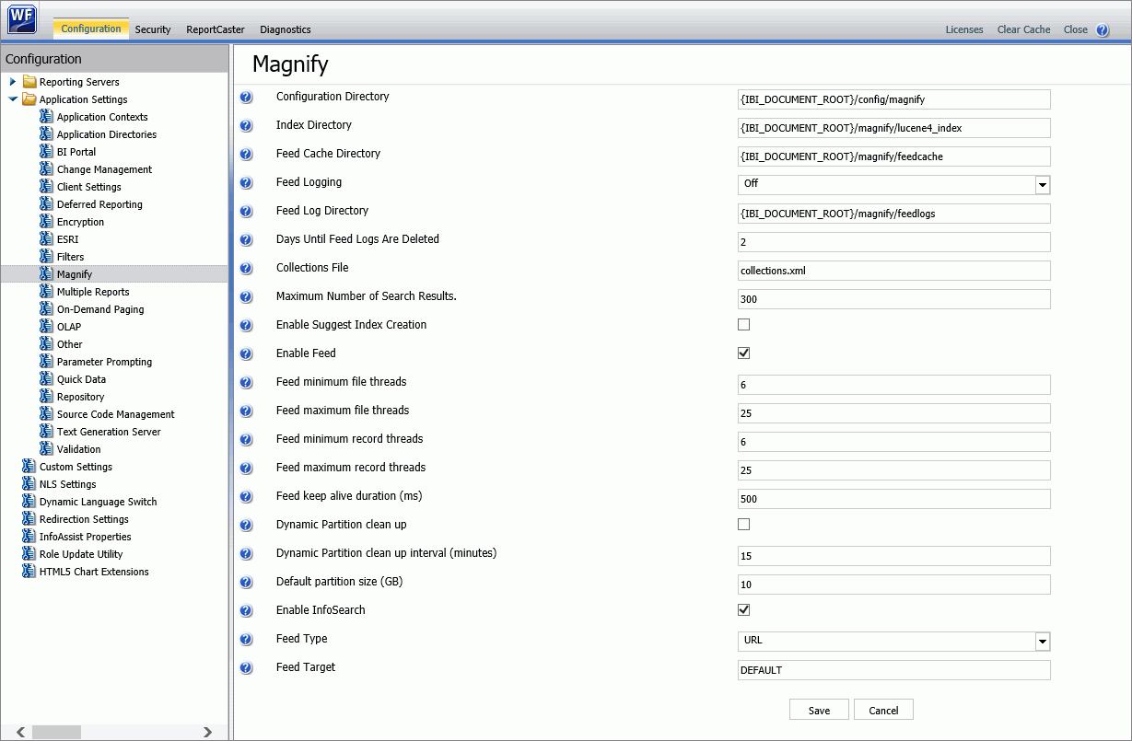The image size is (1132, 741).
Task: Open Application Contexts settings
Action: click(x=102, y=117)
